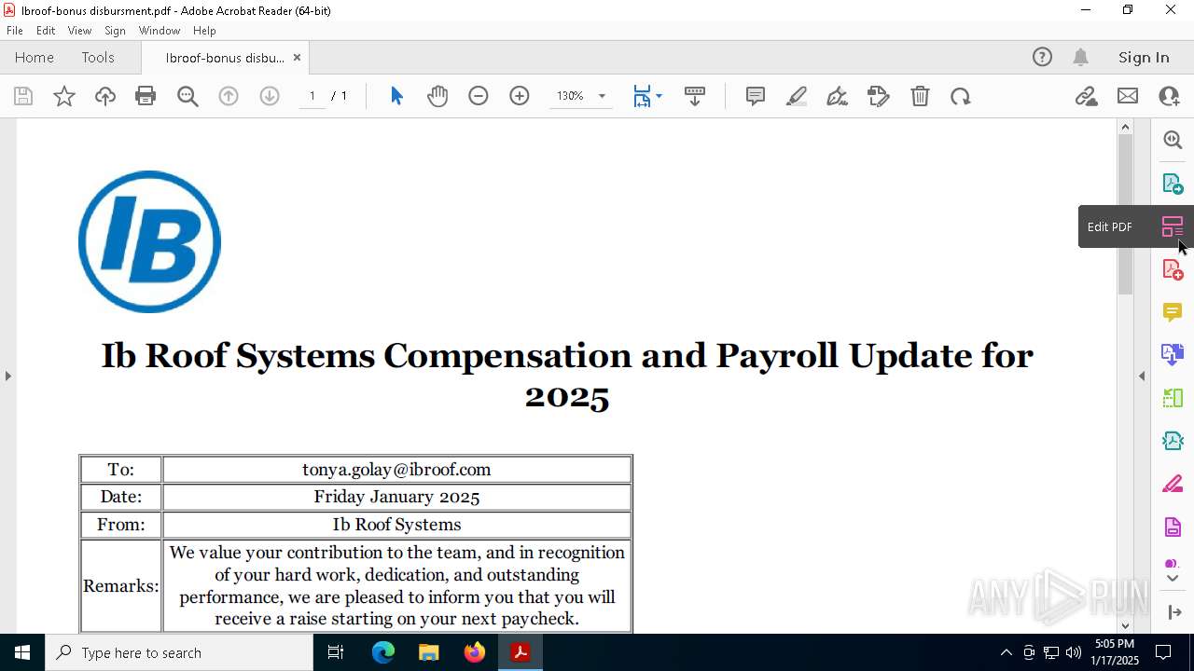Image resolution: width=1194 pixels, height=671 pixels.
Task: Add document to starred favorites
Action: [64, 96]
